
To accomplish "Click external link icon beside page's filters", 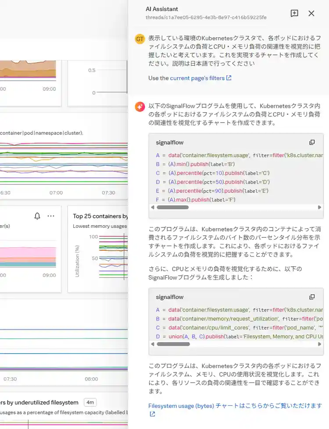I will tap(229, 78).
